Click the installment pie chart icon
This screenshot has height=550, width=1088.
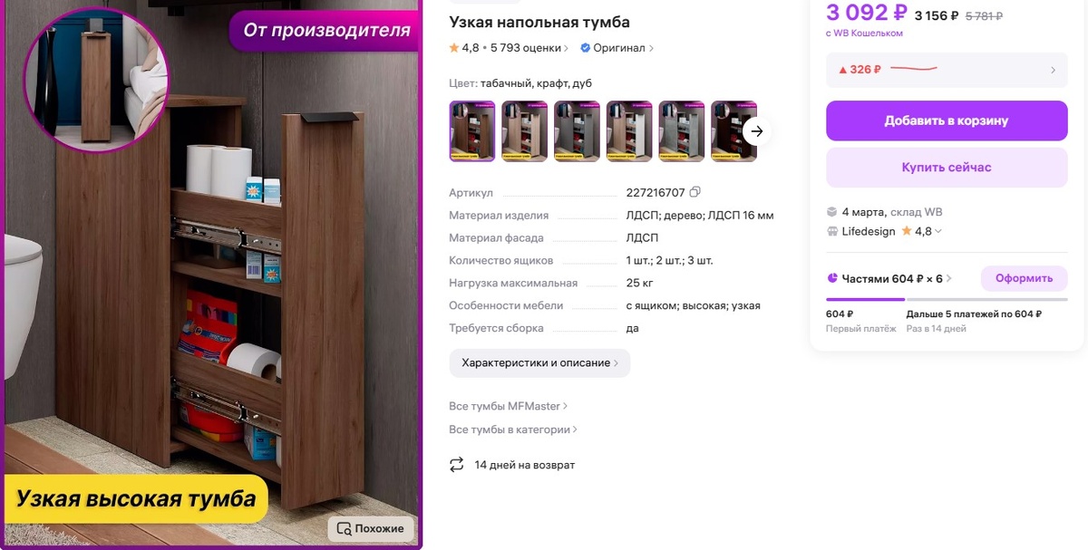click(x=832, y=278)
